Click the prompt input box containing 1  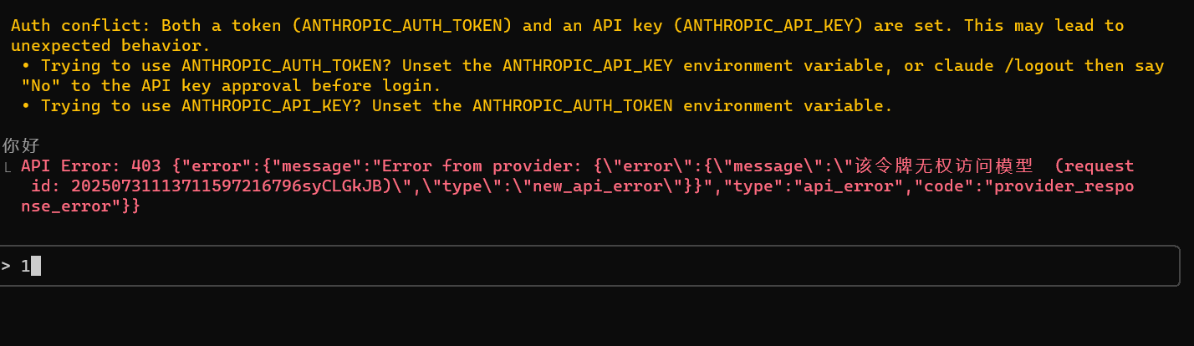pos(589,266)
